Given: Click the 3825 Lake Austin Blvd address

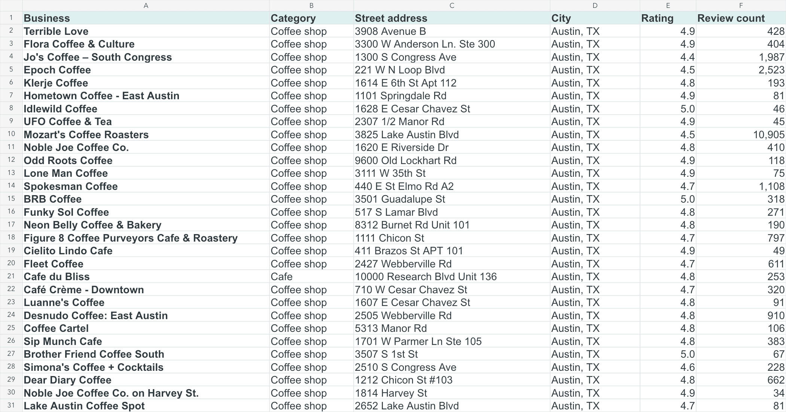Looking at the screenshot, I should 452,134.
